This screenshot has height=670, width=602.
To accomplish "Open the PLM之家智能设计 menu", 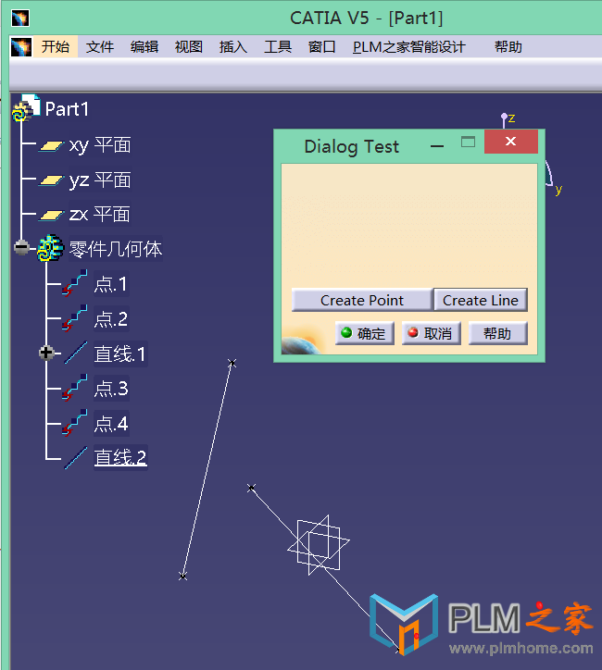I will tap(408, 46).
